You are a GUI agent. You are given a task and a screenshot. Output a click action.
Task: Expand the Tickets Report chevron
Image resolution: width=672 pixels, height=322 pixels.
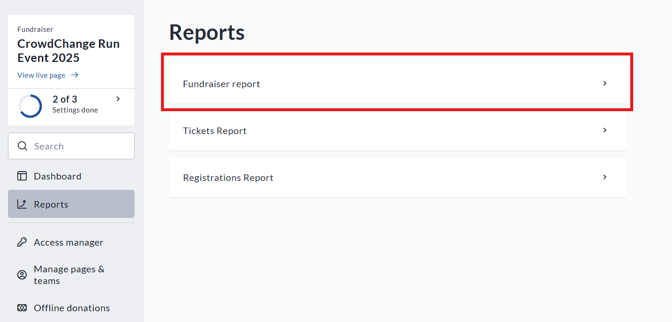[604, 130]
